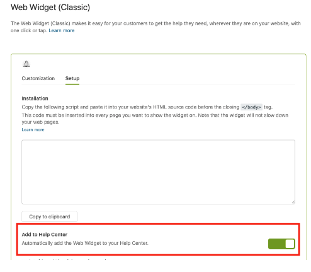Screen dimensions: 311x272
Task: Click the widget icon above the tabs
Action: 26,64
